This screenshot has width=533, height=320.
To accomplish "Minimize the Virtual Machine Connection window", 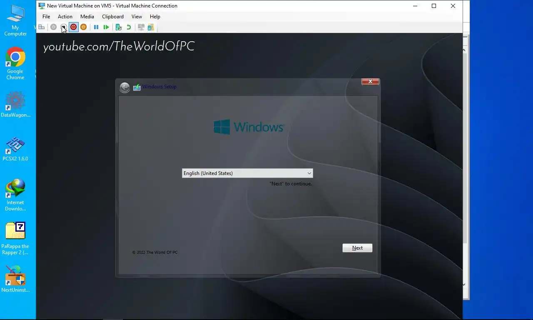I will pyautogui.click(x=415, y=6).
